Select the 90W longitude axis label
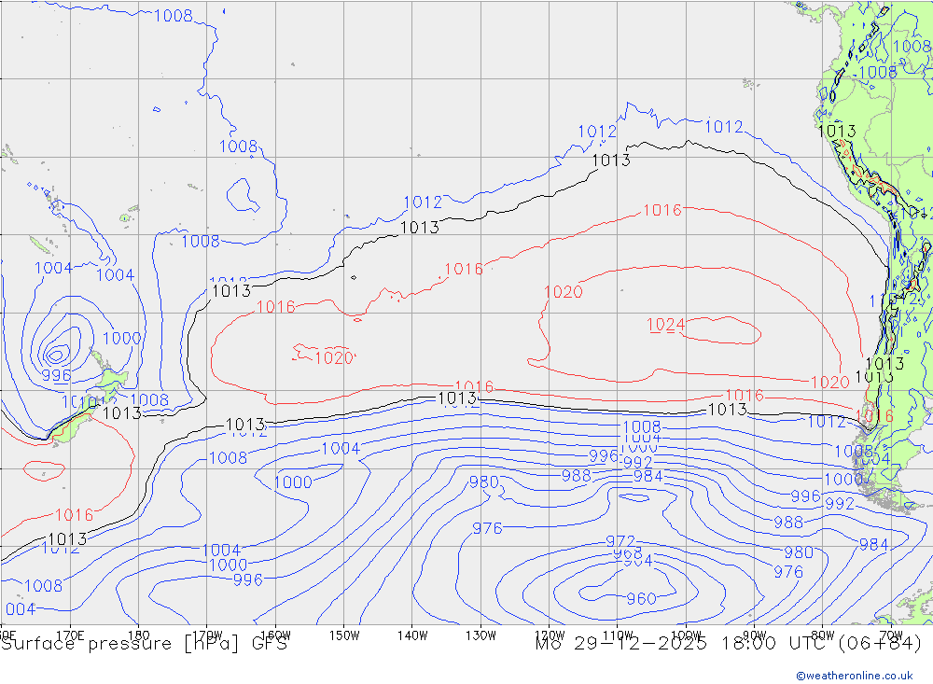 (x=755, y=635)
